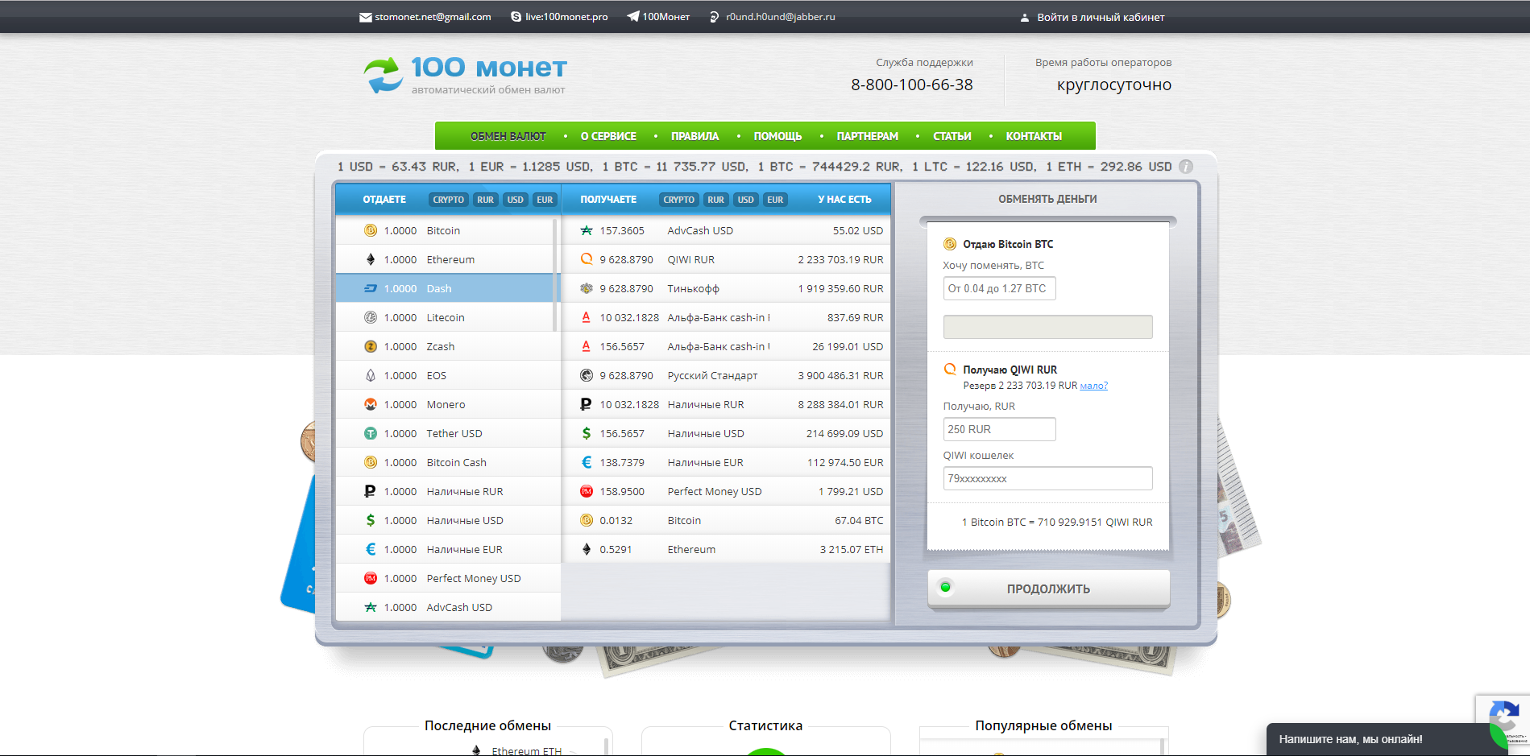Click the Ethereum diamond icon in the give list
The width and height of the screenshot is (1530, 756).
click(x=371, y=259)
